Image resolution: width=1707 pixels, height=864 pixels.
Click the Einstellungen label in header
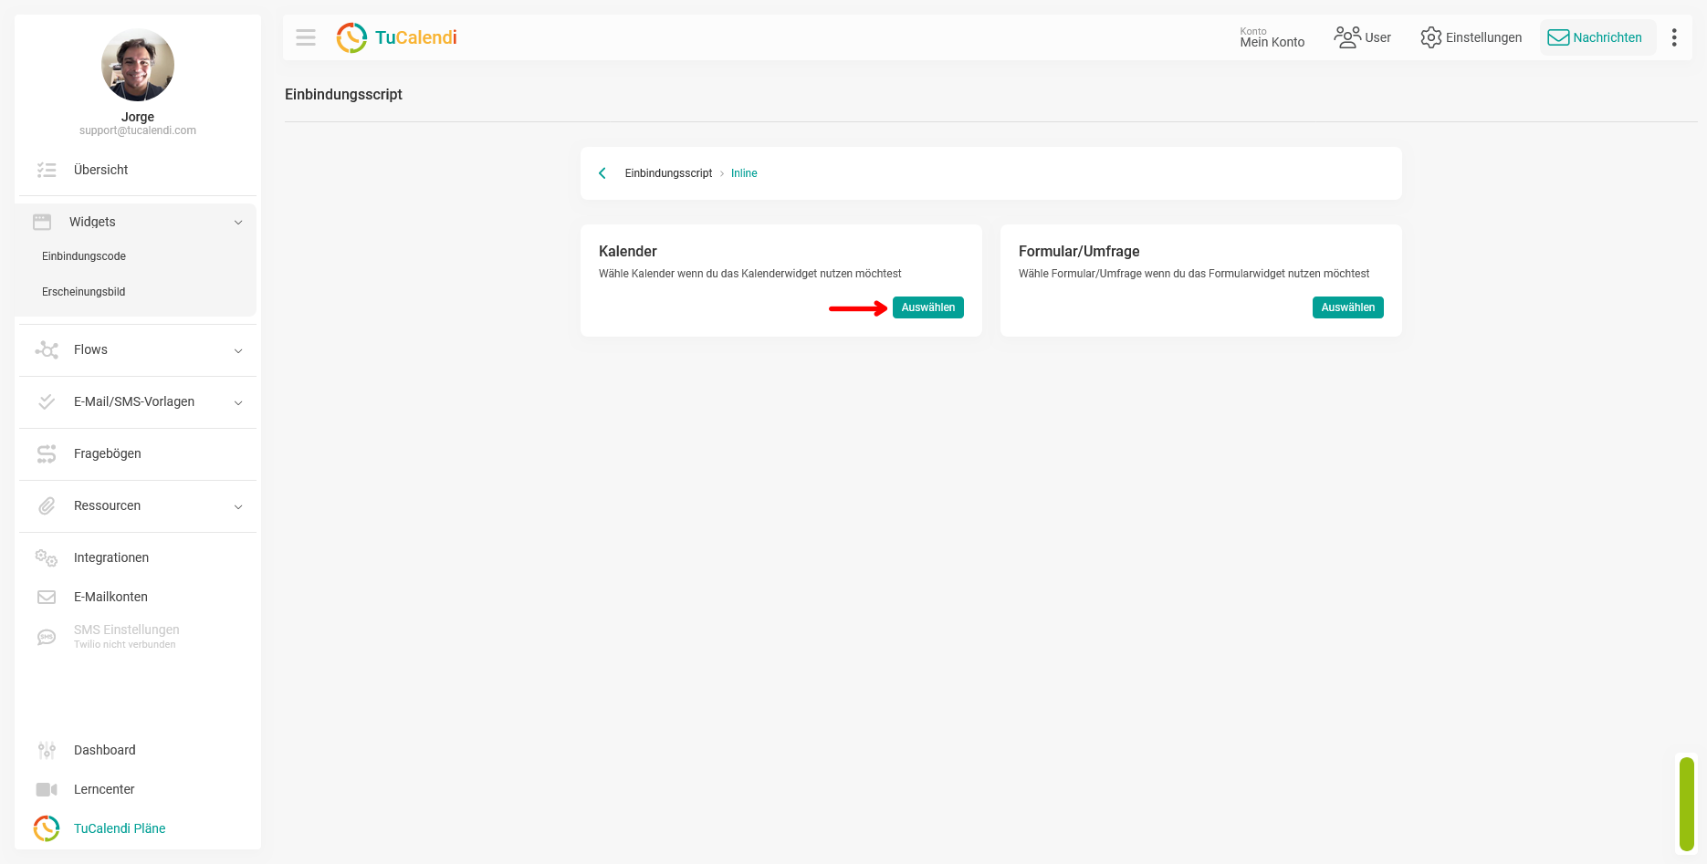coord(1483,37)
